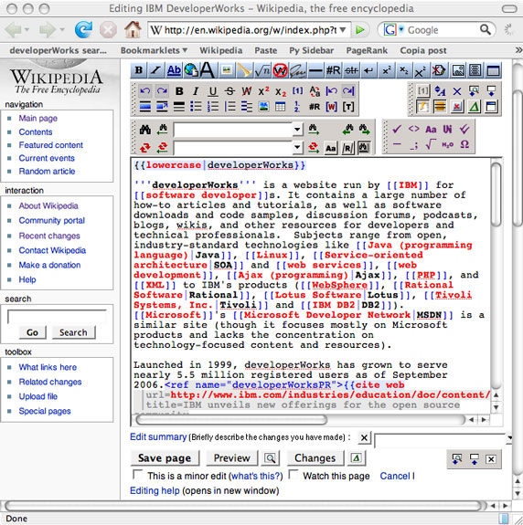Open the Py Sidebar bookmark
This screenshot has width=523, height=525.
pyautogui.click(x=312, y=50)
